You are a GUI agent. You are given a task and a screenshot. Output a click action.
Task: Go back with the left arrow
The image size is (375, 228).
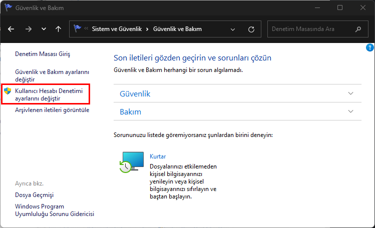point(11,29)
